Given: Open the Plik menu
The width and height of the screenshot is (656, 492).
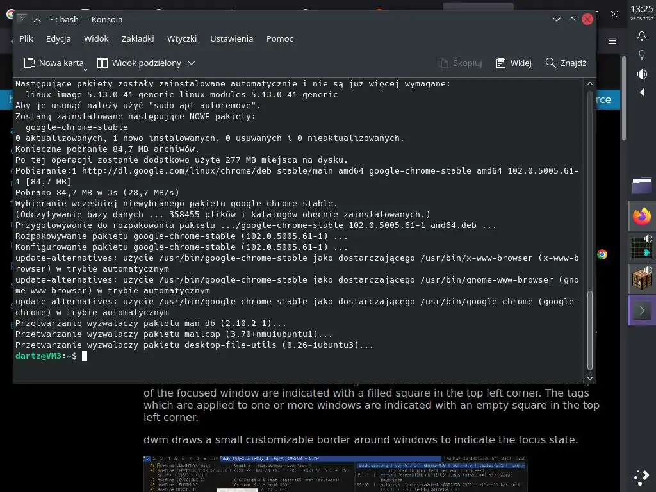Looking at the screenshot, I should tap(26, 39).
